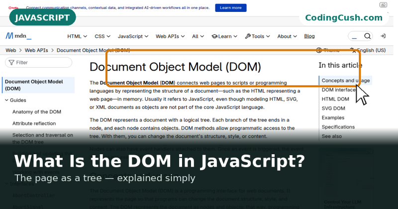
Task: Click the Web breadcrumb link
Action: pyautogui.click(x=11, y=50)
